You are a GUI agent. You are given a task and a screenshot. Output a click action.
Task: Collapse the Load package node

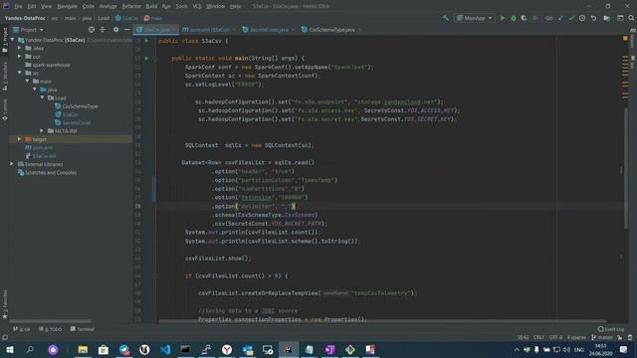pyautogui.click(x=42, y=97)
